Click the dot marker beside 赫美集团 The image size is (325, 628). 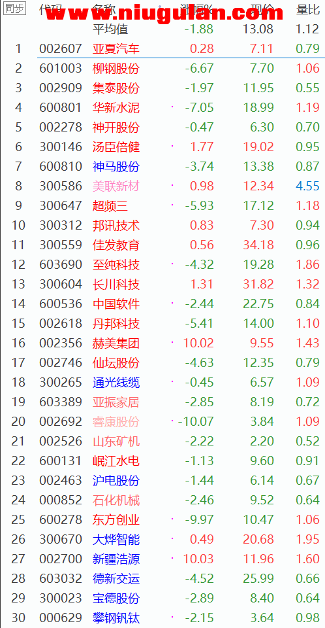coord(172,342)
